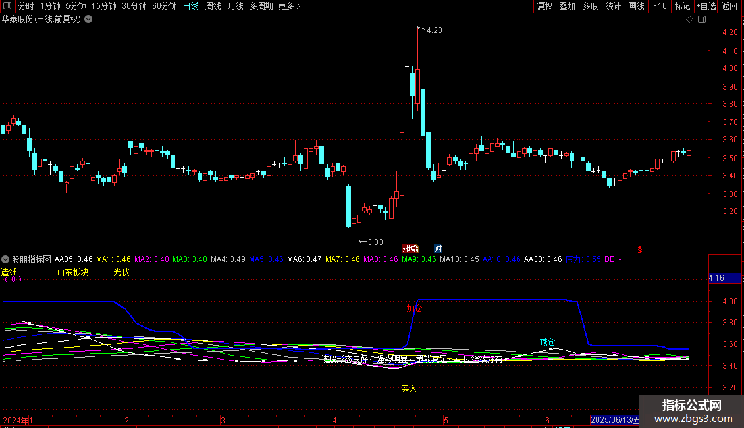The height and width of the screenshot is (428, 744).
Task: Toggle the side panel icon at top-right
Action: click(x=702, y=20)
